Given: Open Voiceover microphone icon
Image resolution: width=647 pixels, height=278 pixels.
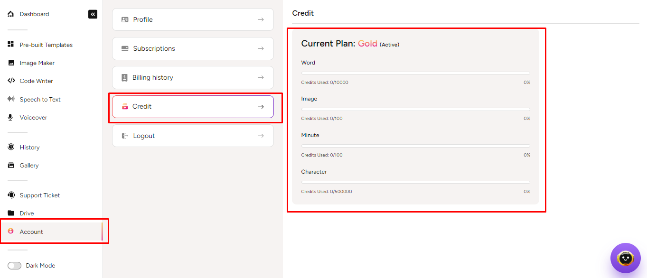Looking at the screenshot, I should click(x=11, y=117).
